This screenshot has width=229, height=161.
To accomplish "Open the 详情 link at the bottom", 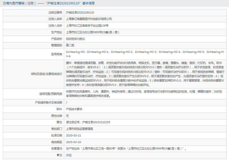I will click(x=68, y=155).
